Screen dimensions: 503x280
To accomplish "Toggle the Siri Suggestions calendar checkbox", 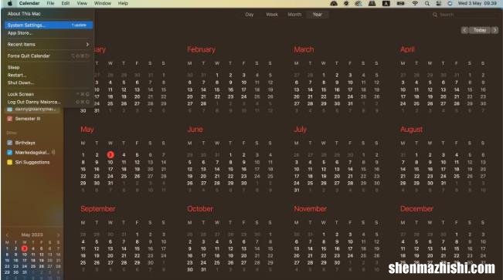I will pos(9,162).
